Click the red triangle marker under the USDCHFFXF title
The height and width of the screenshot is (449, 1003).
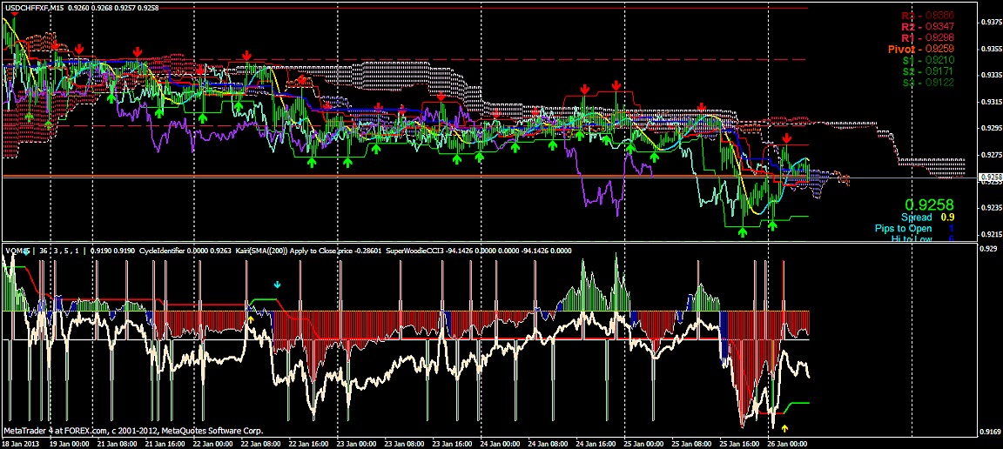coord(15,14)
